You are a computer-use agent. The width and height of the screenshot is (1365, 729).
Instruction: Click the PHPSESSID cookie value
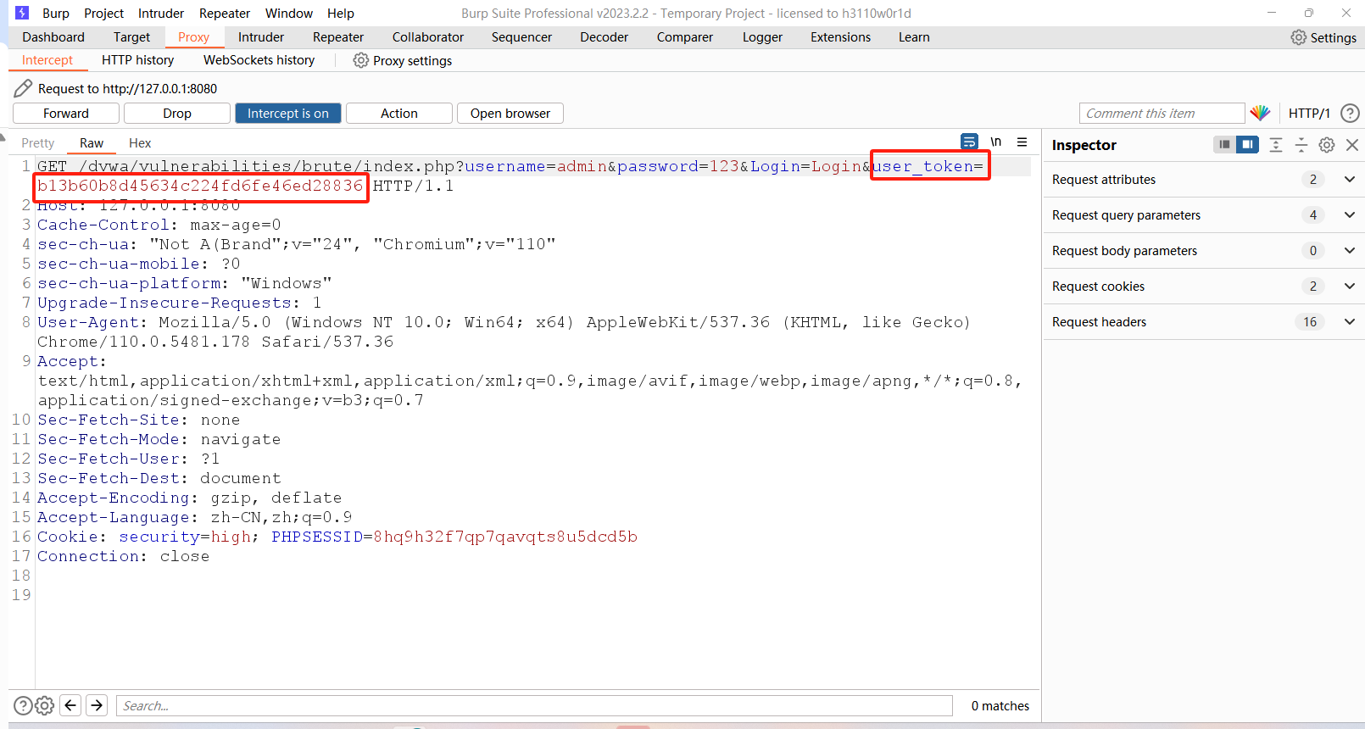[x=505, y=537]
